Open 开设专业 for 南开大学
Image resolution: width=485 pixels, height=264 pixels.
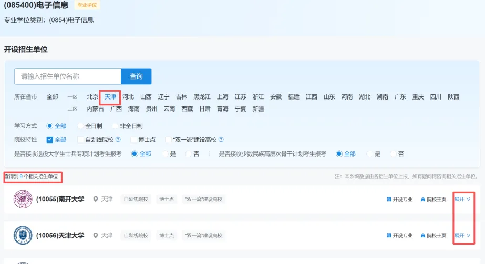point(400,199)
